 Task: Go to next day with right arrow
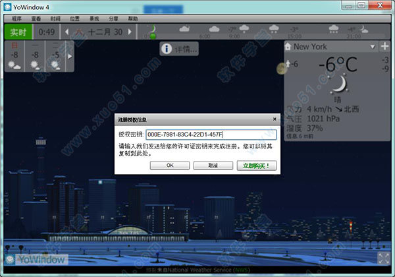(x=130, y=32)
